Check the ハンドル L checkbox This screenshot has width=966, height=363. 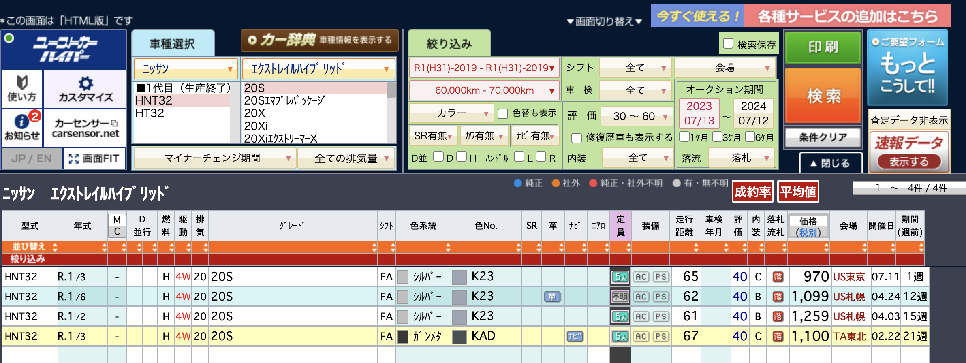click(519, 157)
